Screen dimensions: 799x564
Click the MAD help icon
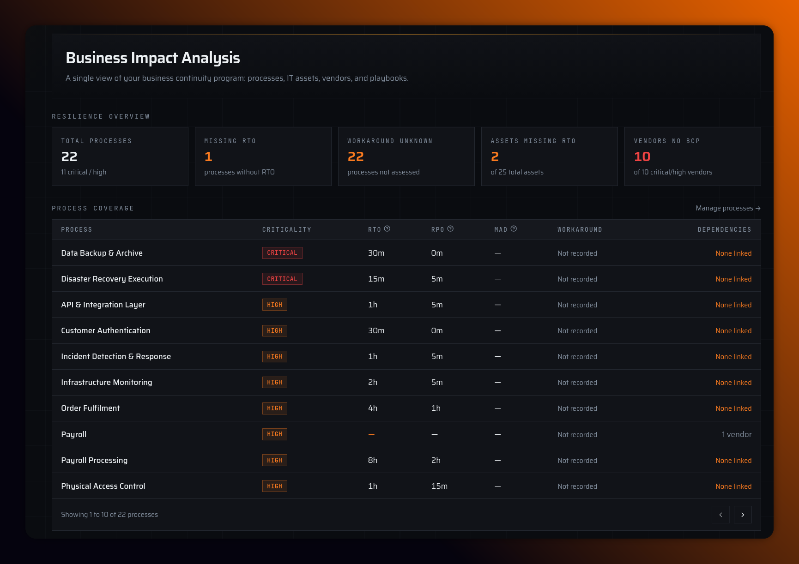[514, 229]
